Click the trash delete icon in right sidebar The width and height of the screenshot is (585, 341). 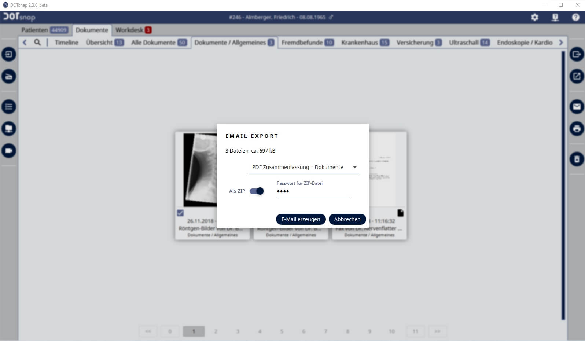click(577, 159)
